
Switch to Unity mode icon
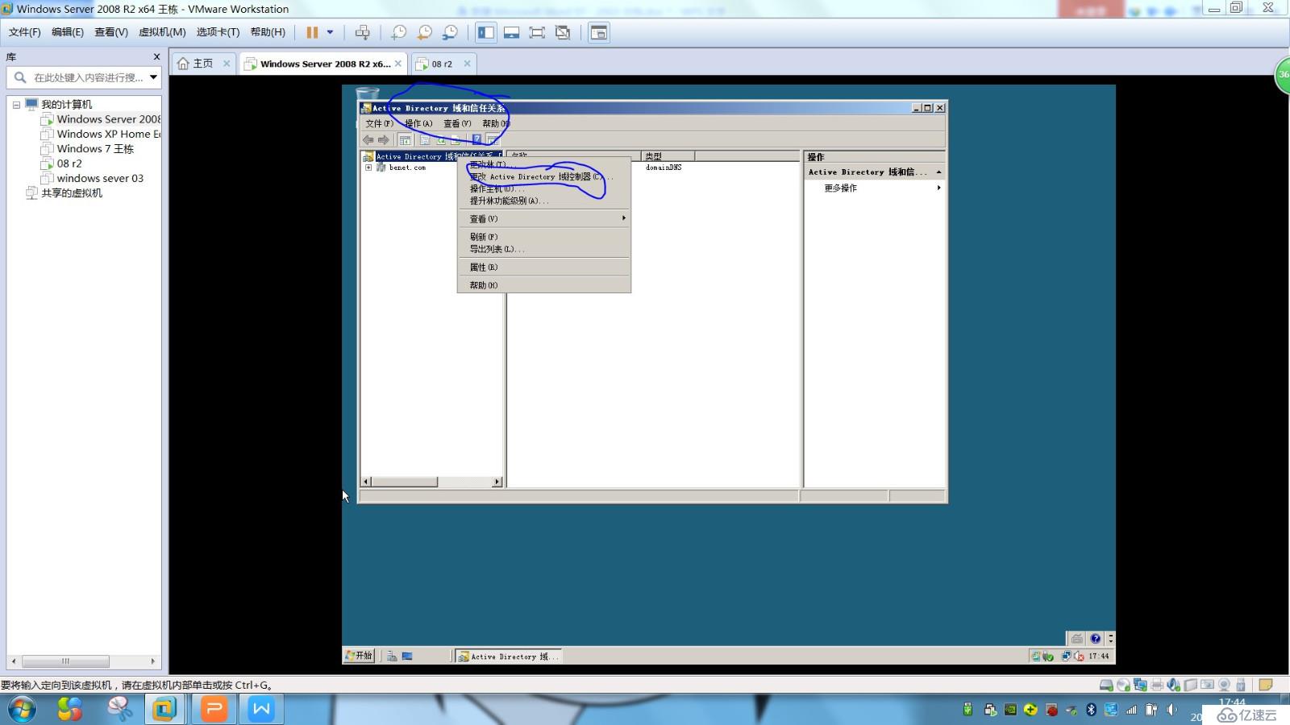click(x=563, y=32)
